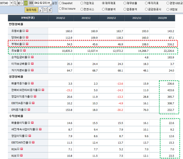183x159 pixels.
Task: Expand the 부채비율 row with red plus
Action: [27, 44]
